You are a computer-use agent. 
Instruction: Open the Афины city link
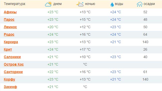[10, 12]
